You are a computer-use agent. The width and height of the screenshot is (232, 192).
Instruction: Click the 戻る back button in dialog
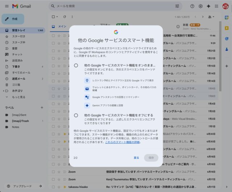136,158
